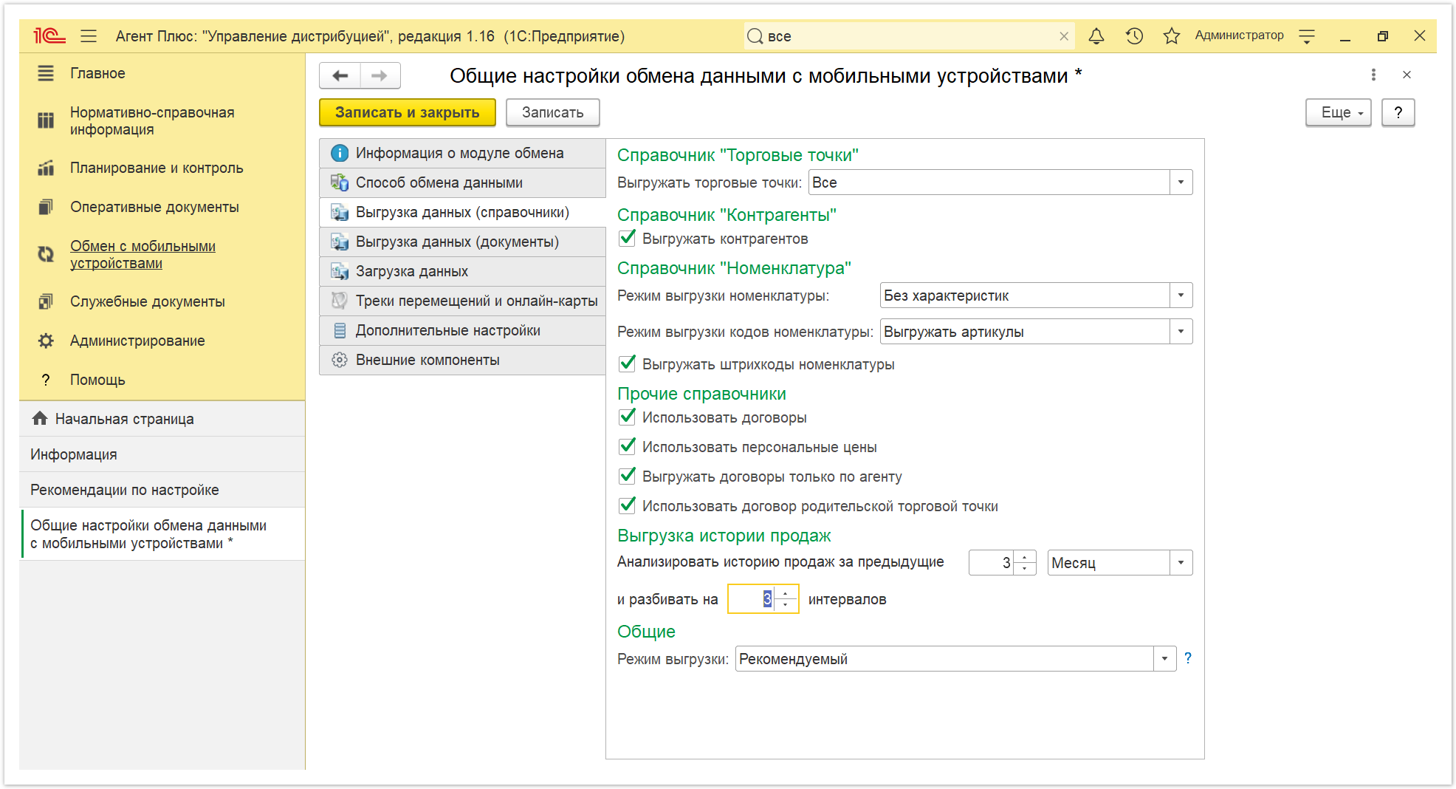Open the hamburger main menu icon
The height and width of the screenshot is (789, 1456).
(89, 35)
